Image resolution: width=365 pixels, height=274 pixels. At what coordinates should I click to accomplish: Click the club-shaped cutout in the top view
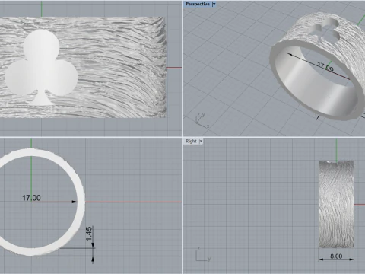pos(41,68)
